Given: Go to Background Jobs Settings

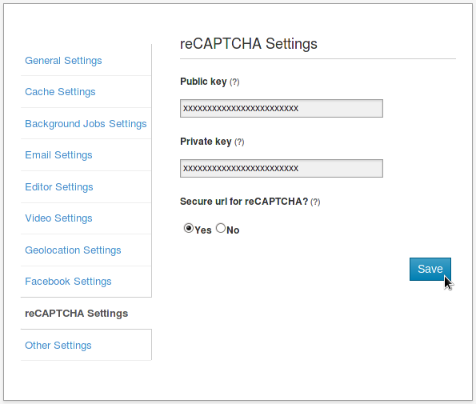Looking at the screenshot, I should (86, 124).
